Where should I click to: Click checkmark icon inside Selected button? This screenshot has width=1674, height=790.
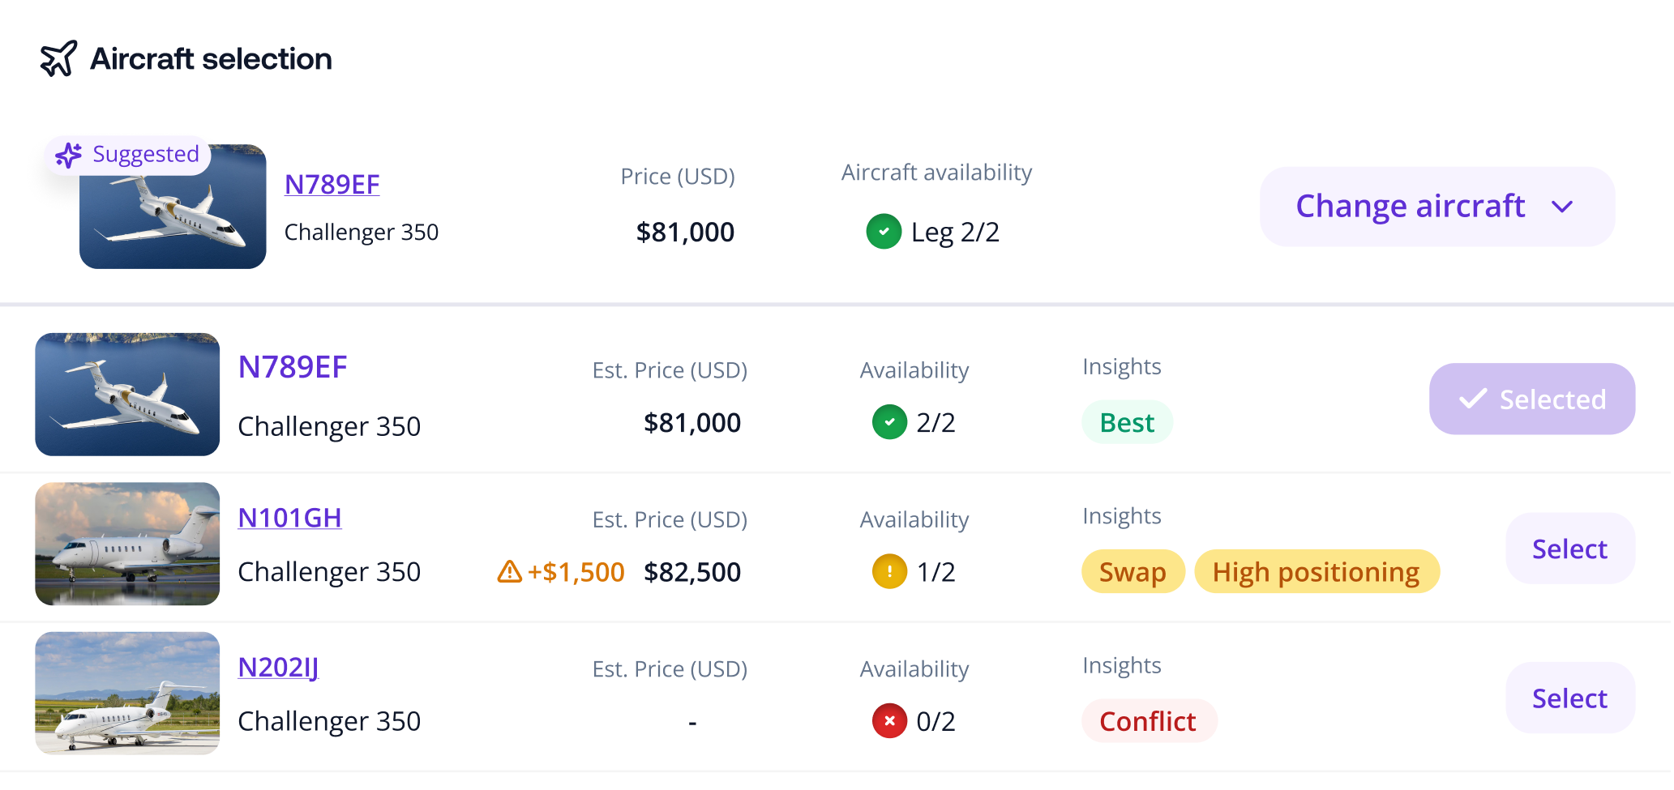click(1473, 399)
